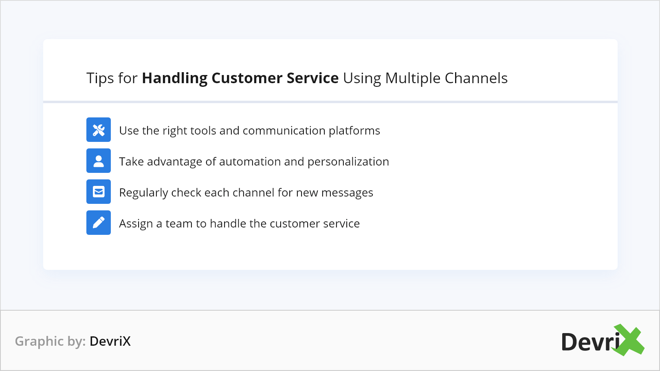Click the blue envelope mail icon
This screenshot has width=660, height=371.
pyautogui.click(x=99, y=192)
